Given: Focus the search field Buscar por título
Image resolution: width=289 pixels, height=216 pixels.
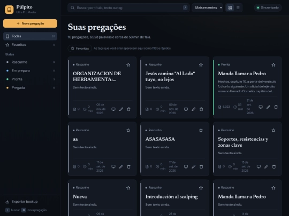Looking at the screenshot, I should click(x=128, y=7).
